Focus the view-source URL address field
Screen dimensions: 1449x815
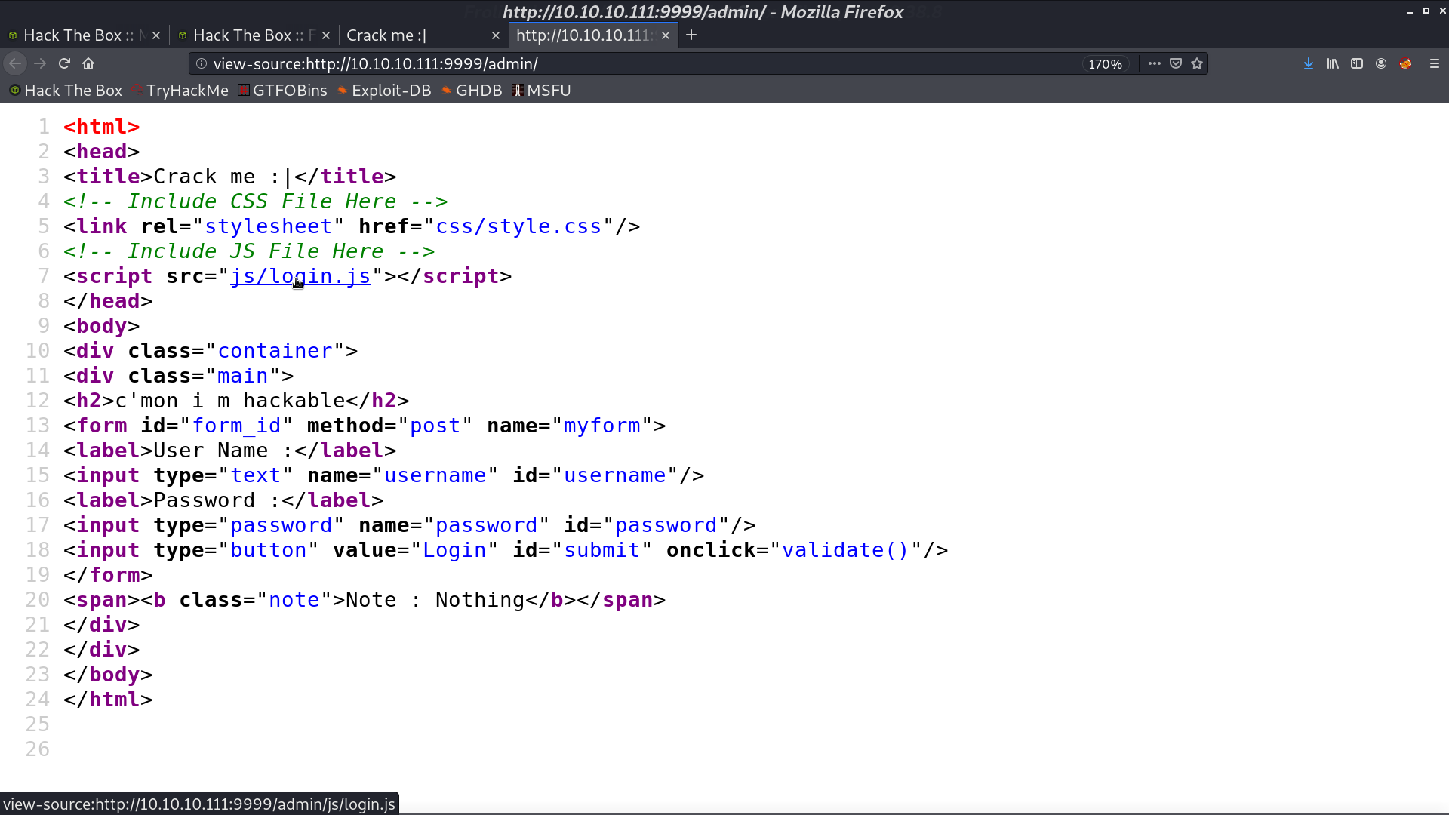[641, 64]
